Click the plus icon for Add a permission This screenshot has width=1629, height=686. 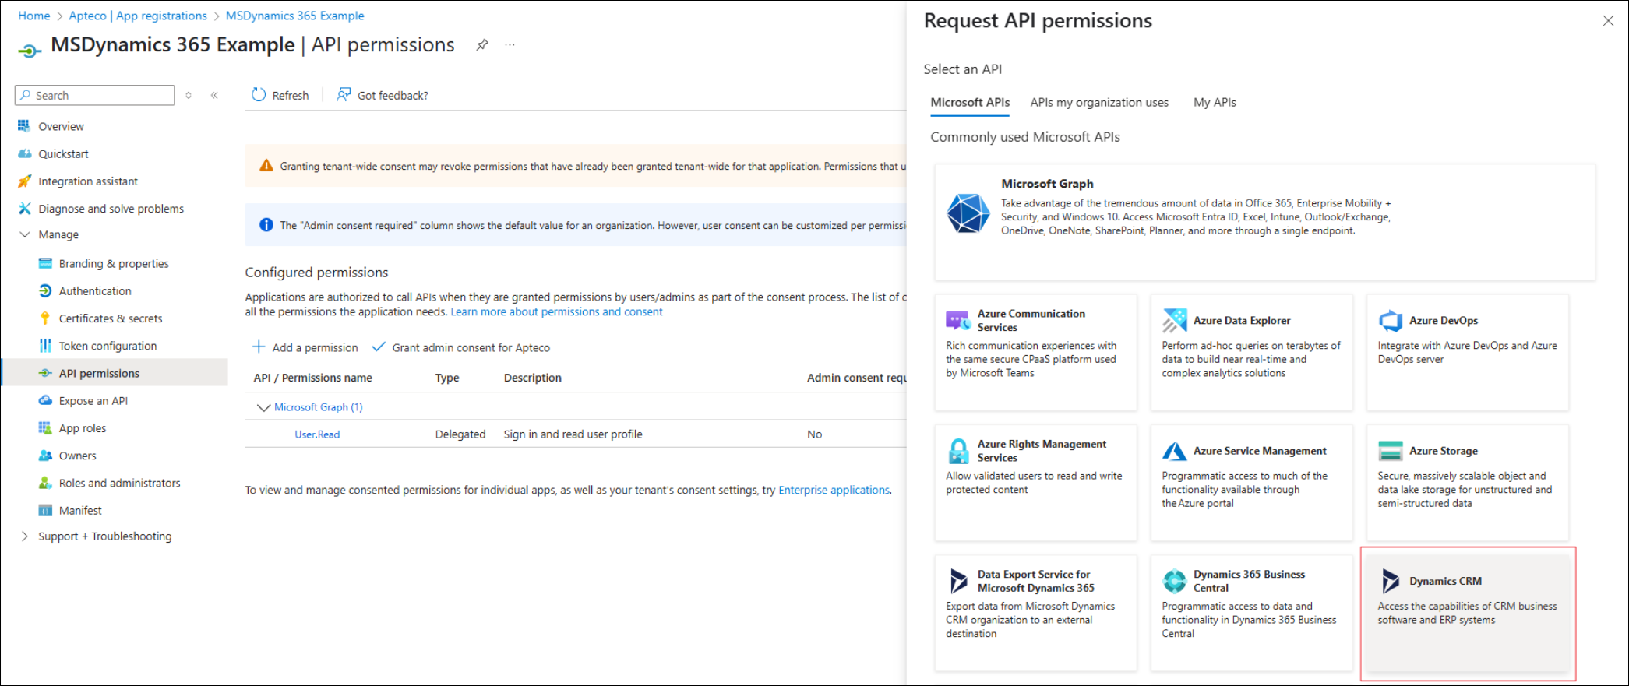coord(259,347)
